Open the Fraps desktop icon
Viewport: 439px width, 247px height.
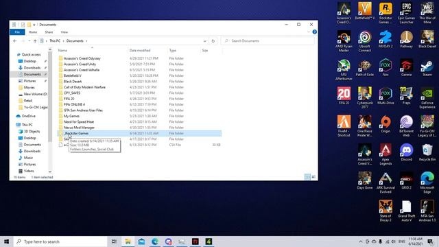point(406,96)
